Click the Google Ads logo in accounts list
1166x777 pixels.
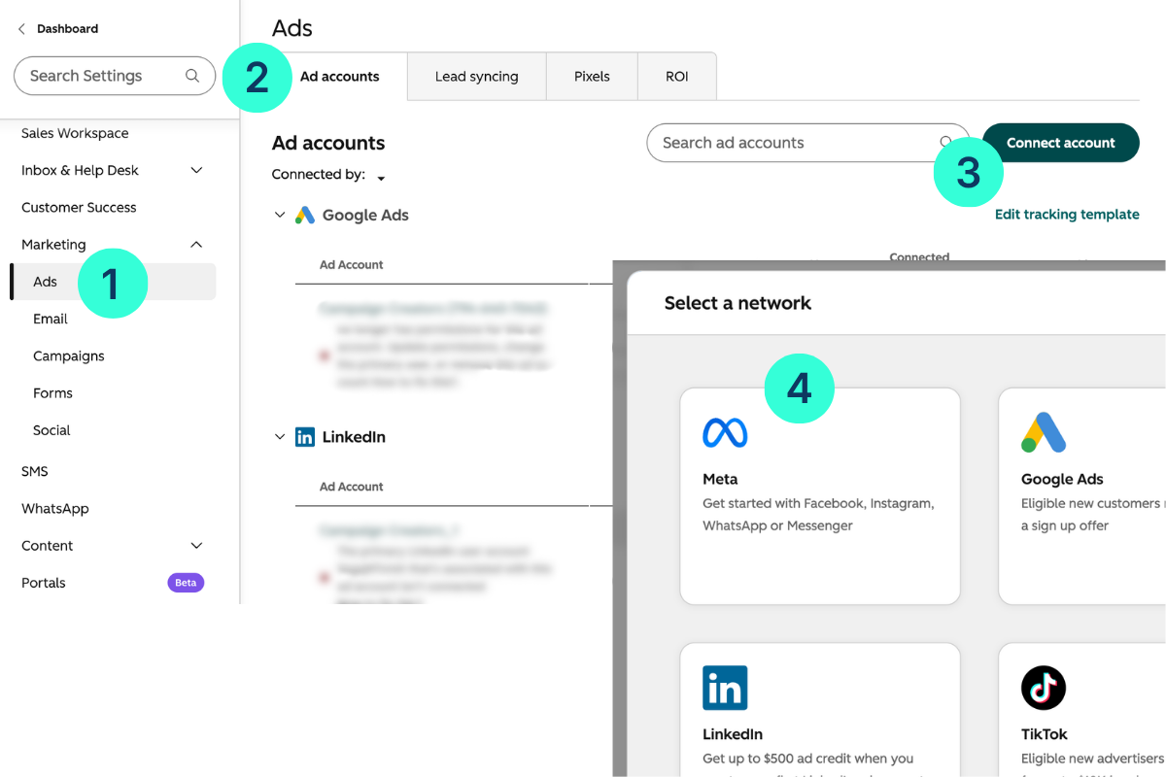coord(305,216)
